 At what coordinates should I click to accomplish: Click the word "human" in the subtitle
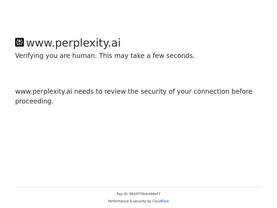pyautogui.click(x=84, y=56)
